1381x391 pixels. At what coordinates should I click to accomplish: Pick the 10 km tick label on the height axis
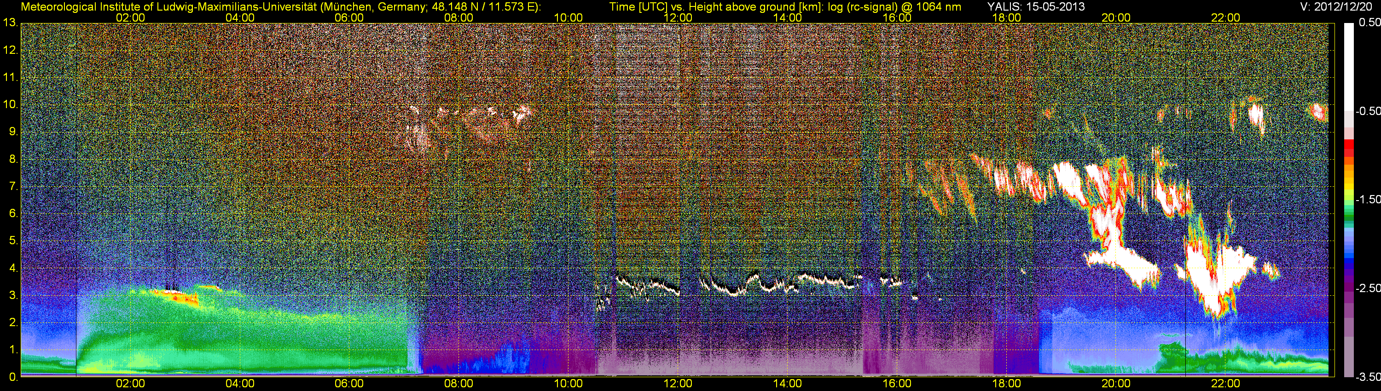pos(10,104)
